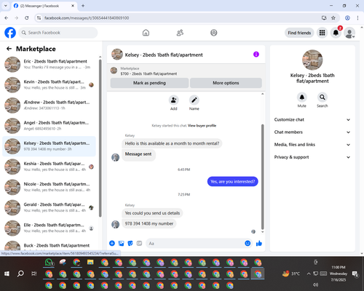Open WhatsApp from the taskbar
The width and height of the screenshot is (364, 291).
pyautogui.click(x=49, y=263)
